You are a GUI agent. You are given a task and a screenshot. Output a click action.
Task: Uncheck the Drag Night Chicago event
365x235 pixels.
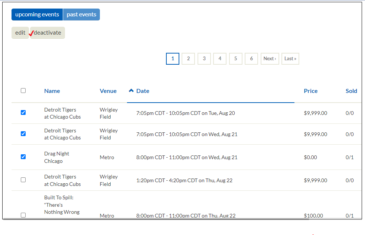point(23,157)
